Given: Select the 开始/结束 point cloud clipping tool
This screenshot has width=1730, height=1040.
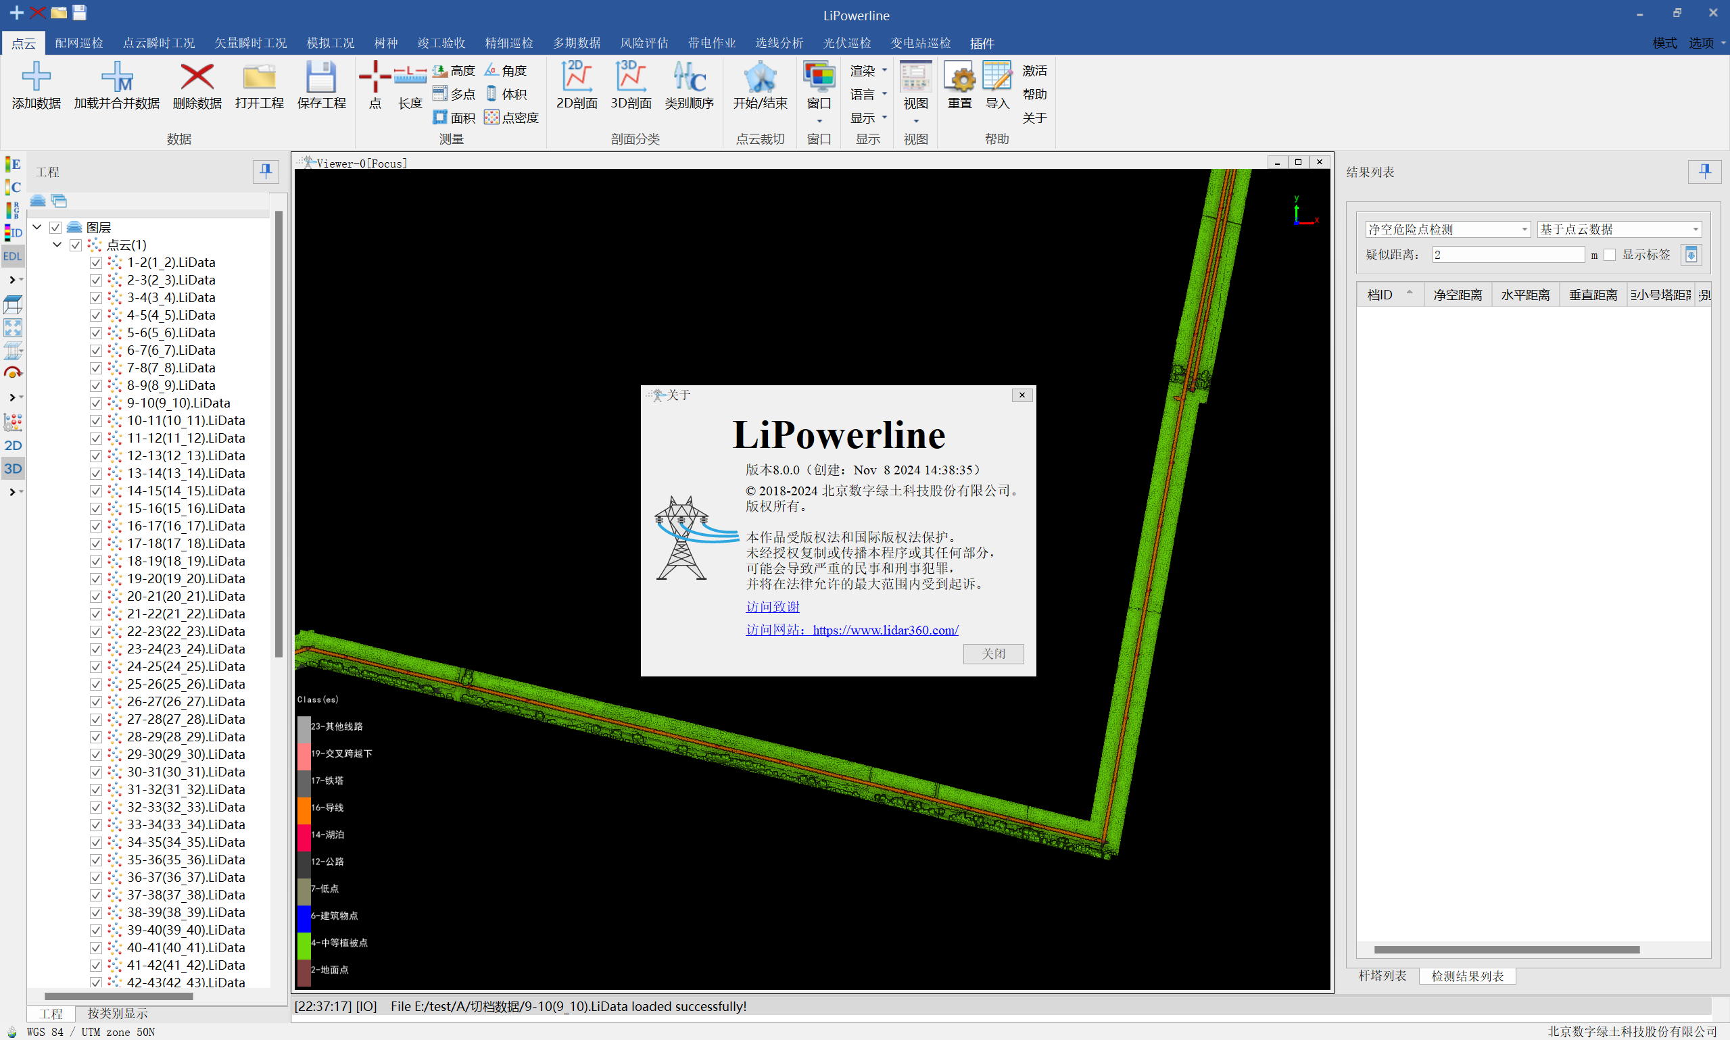Looking at the screenshot, I should [759, 77].
